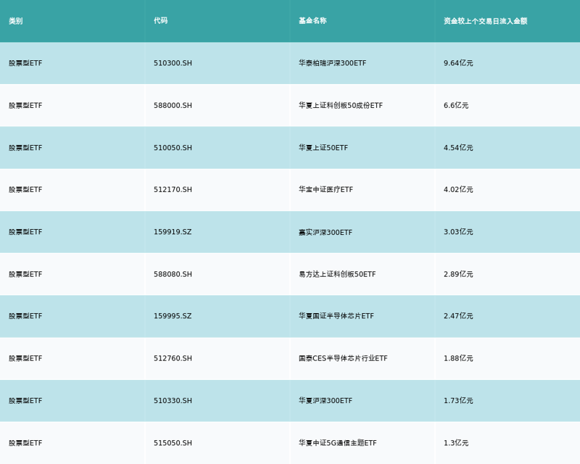Select code 159919.SZ
The width and height of the screenshot is (580, 464).
coord(173,231)
